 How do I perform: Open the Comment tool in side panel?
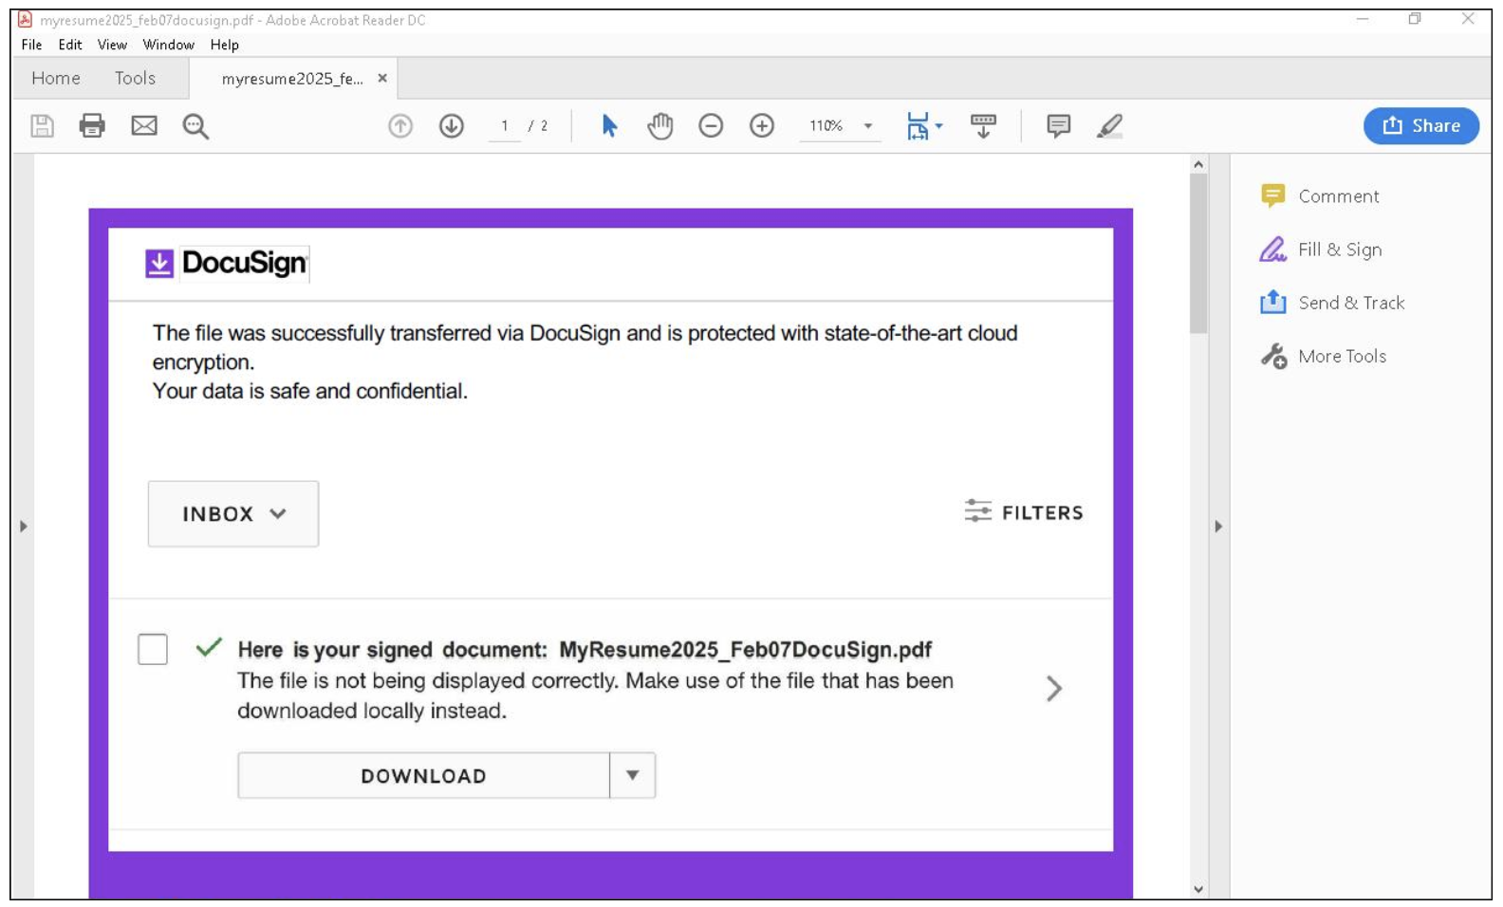tap(1320, 196)
